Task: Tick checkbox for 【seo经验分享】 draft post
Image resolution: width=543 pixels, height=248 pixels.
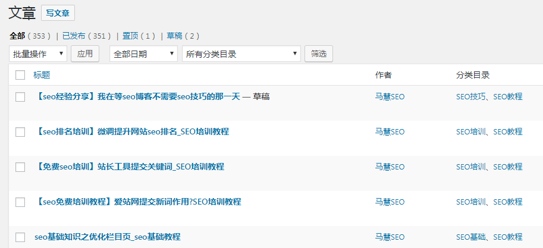Action: coord(20,97)
